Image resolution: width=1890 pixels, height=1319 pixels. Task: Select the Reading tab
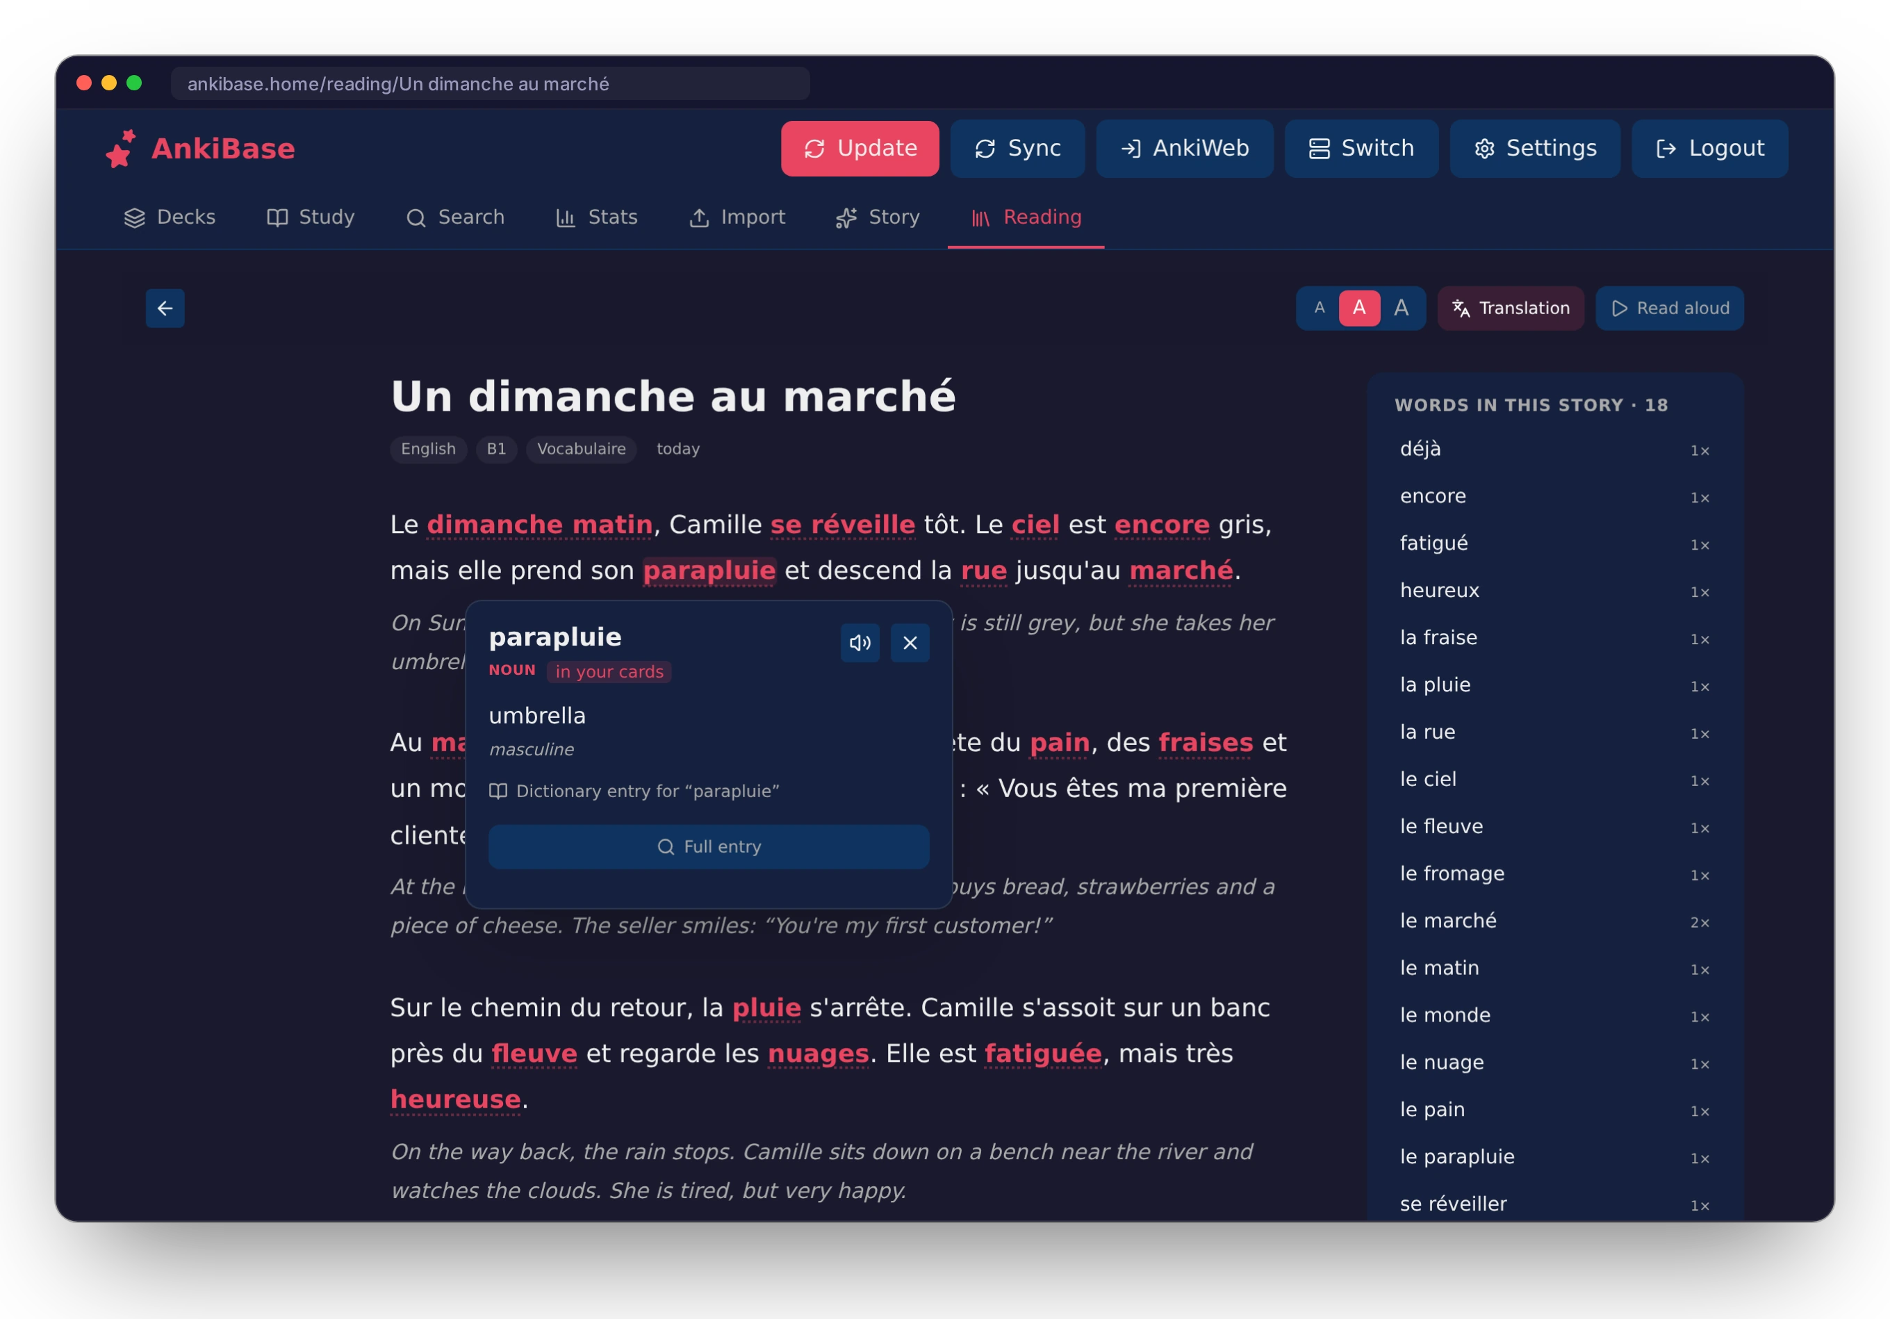click(1026, 218)
